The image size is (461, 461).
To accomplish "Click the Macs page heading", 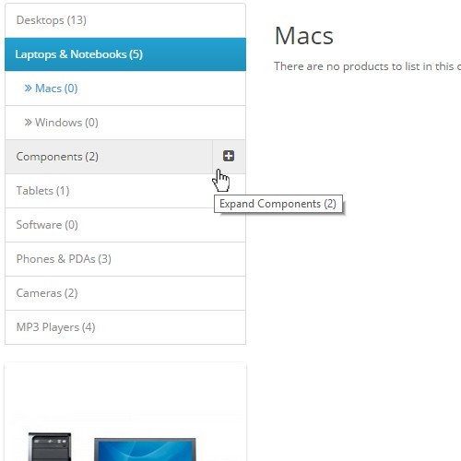I will pyautogui.click(x=303, y=36).
